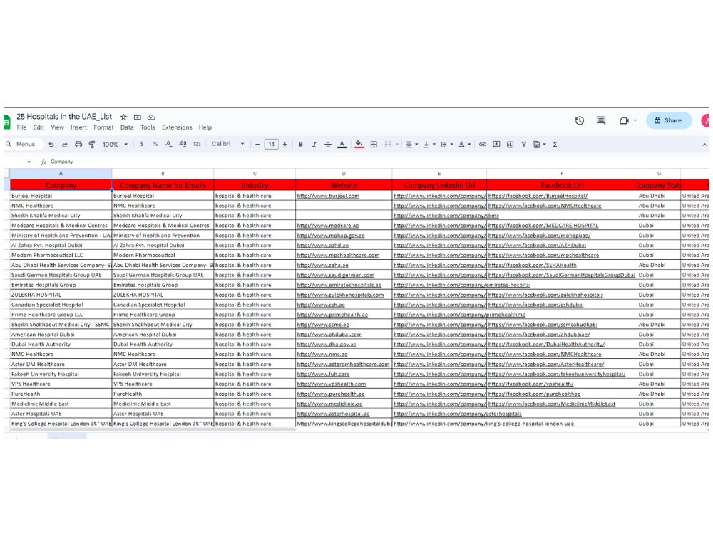713x534 pixels.
Task: Open the Tools menu
Action: [x=148, y=127]
